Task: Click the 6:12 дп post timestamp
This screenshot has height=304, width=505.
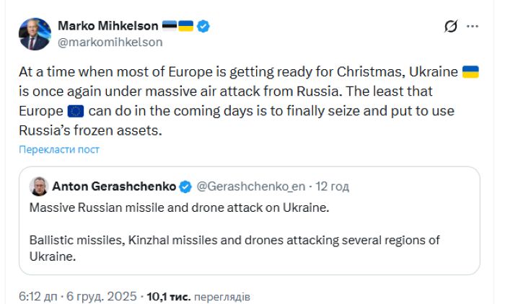Action: click(x=38, y=296)
